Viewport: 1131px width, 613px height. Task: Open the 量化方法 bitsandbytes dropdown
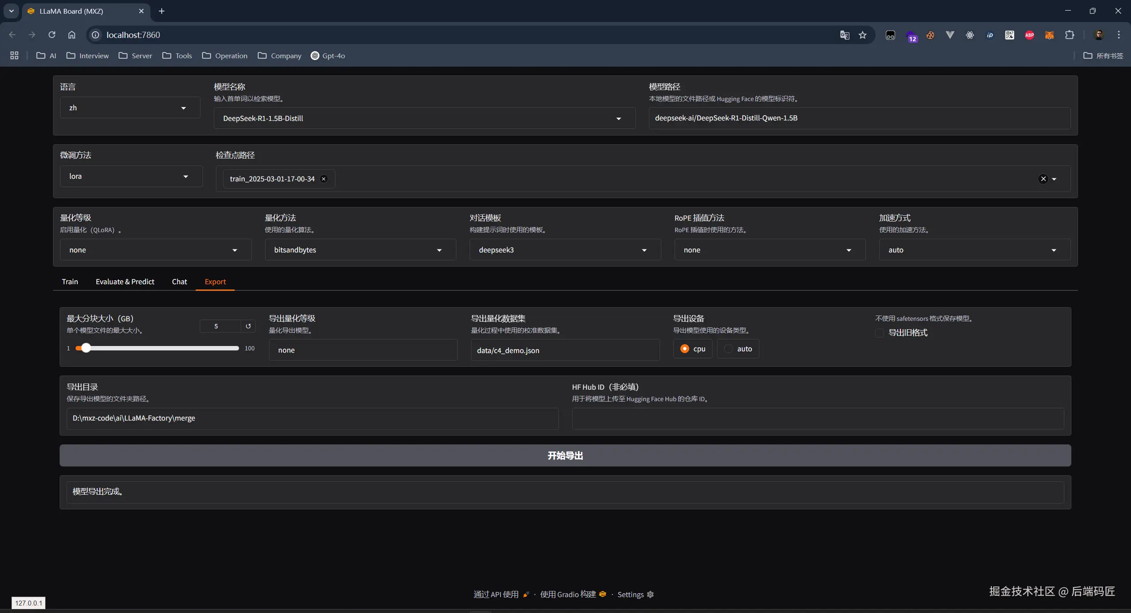tap(360, 250)
